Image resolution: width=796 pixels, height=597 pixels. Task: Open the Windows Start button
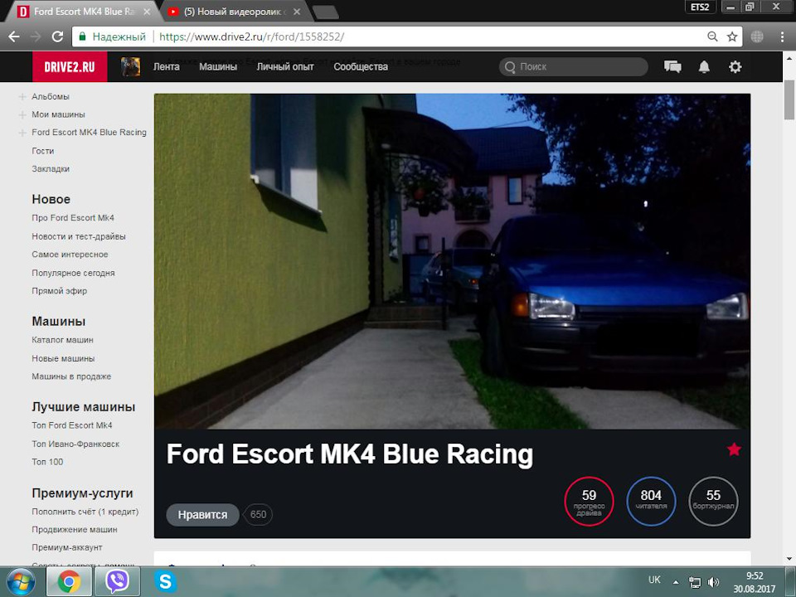pos(21,582)
